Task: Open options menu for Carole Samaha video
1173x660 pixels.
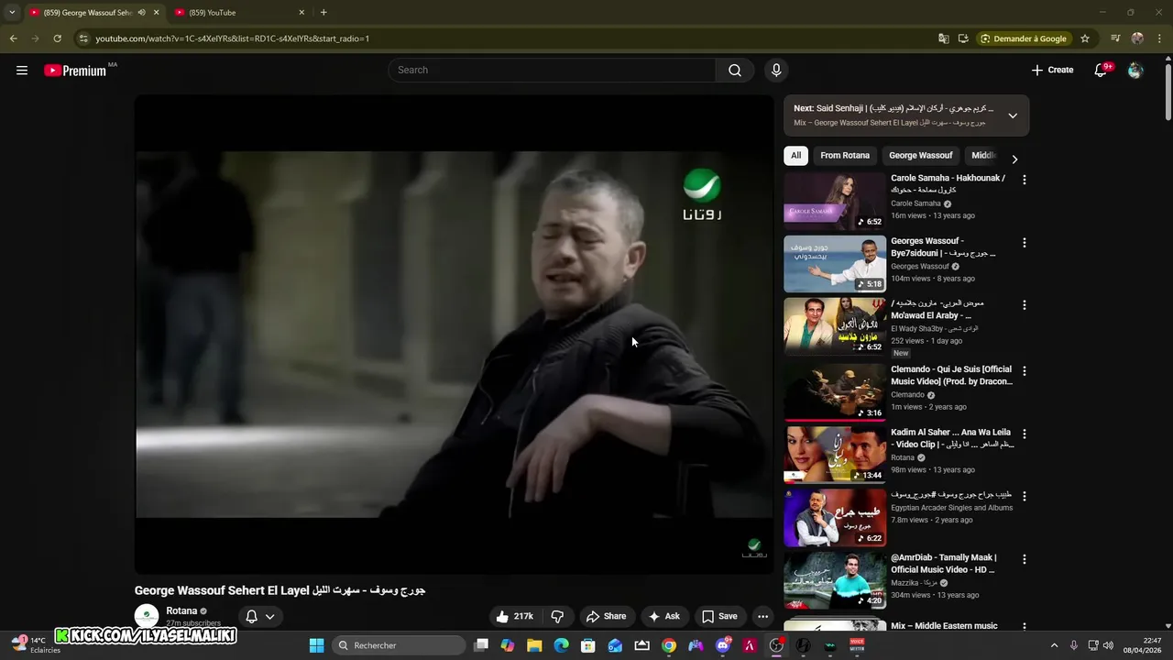Action: (1025, 181)
